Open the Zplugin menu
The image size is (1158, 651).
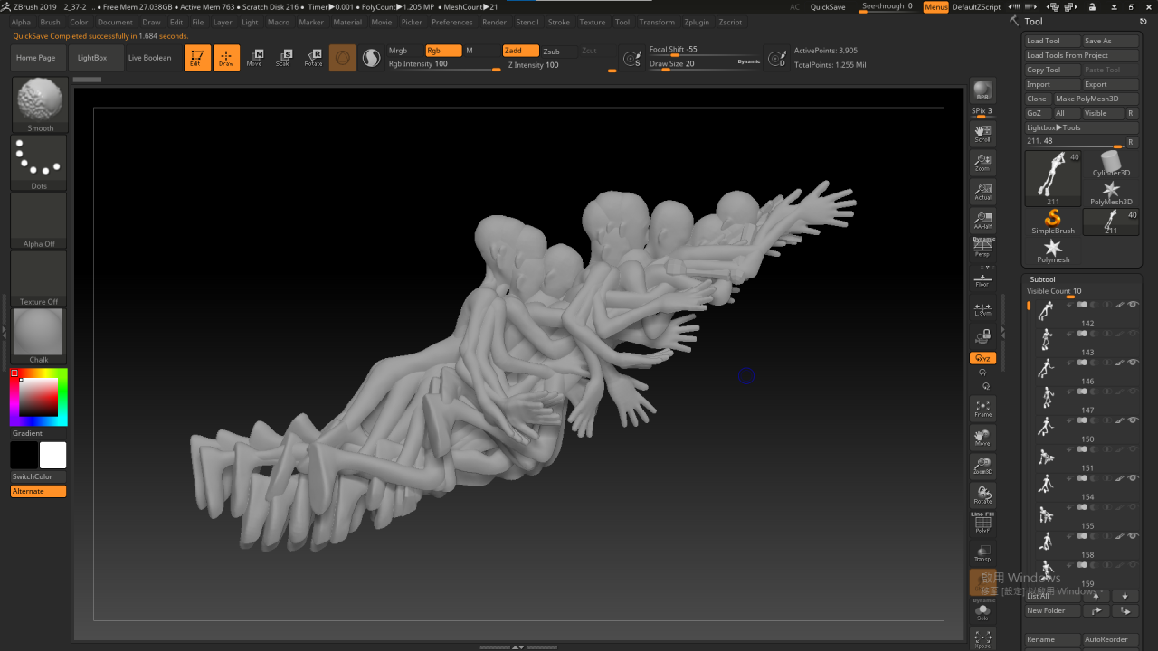point(697,22)
